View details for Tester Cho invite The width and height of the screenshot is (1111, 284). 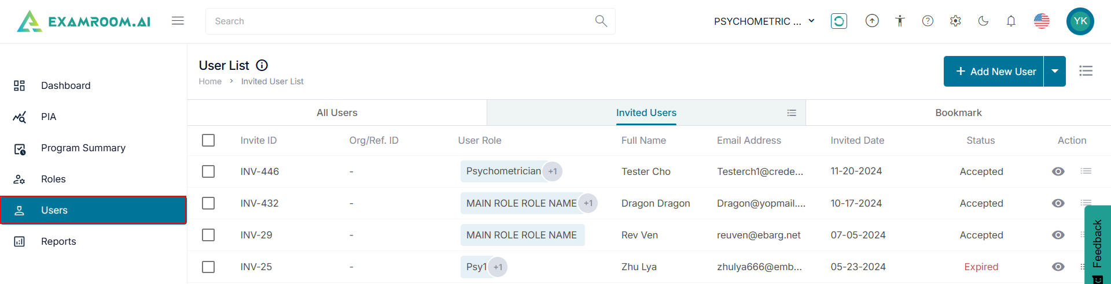(1058, 171)
